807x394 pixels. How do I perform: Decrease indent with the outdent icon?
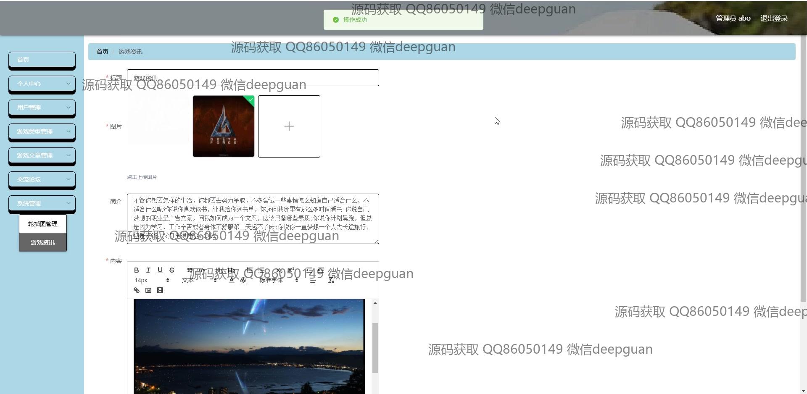pos(309,270)
